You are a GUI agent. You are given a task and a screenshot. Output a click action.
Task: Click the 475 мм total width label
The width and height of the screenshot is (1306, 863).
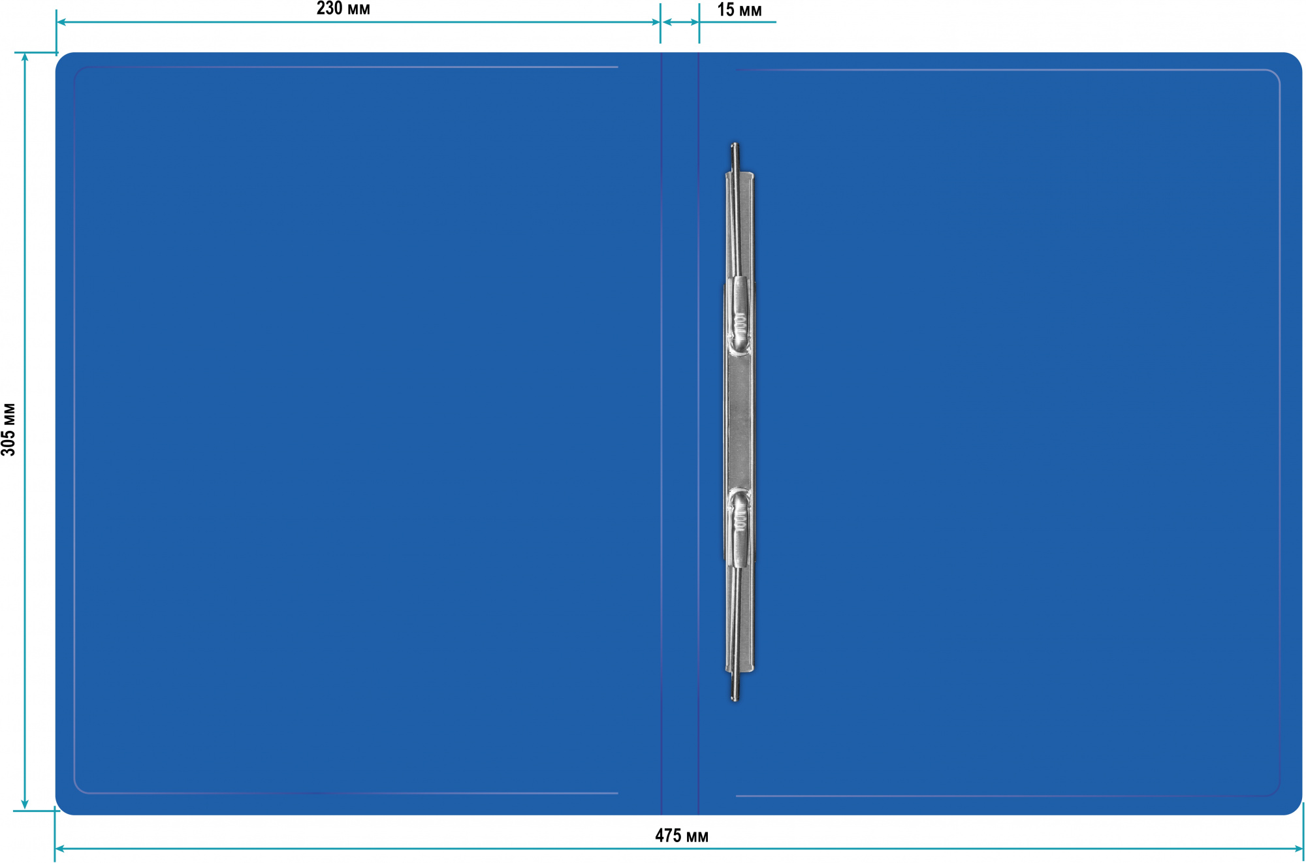click(681, 836)
